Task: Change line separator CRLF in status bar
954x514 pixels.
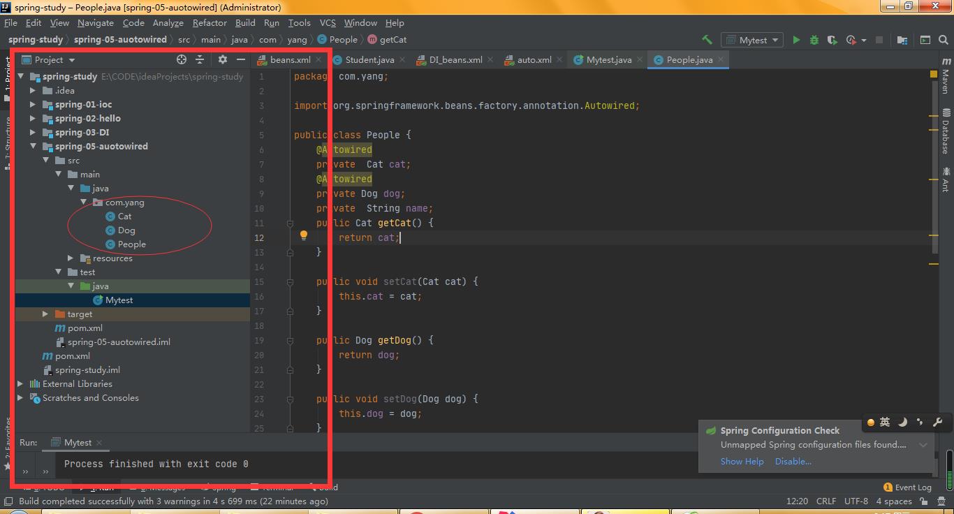Action: (x=826, y=501)
